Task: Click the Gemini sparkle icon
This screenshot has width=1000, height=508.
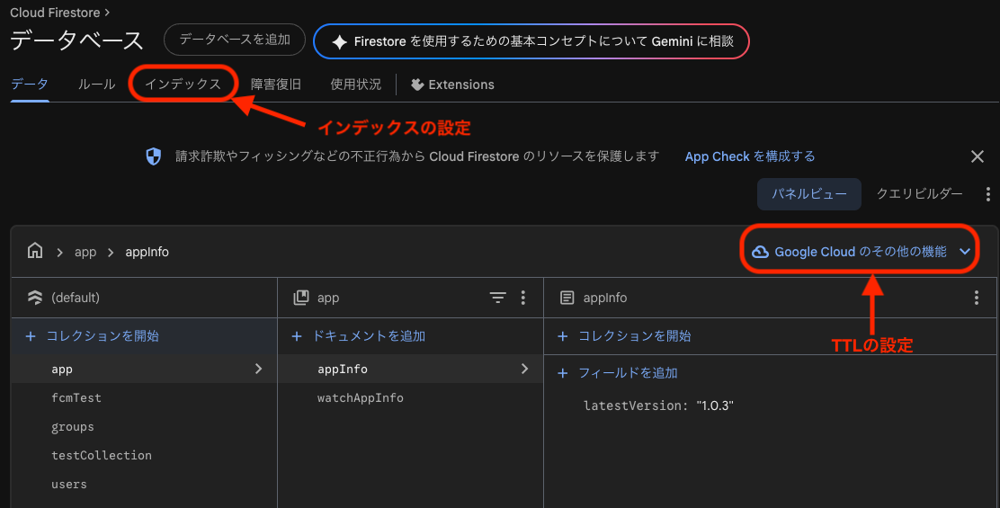Action: (x=340, y=42)
